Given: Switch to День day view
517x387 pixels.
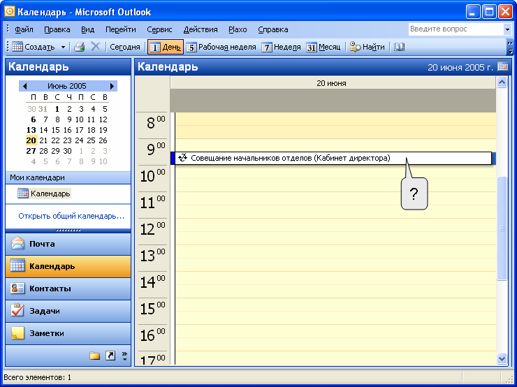Looking at the screenshot, I should point(166,47).
